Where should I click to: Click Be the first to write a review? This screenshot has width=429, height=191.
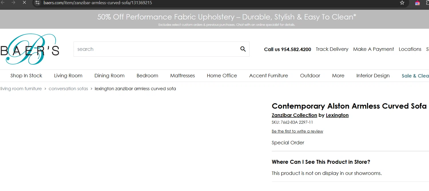[x=297, y=131]
